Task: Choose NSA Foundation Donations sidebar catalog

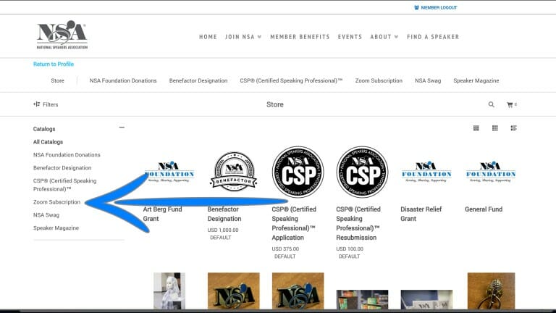Action: pos(67,155)
